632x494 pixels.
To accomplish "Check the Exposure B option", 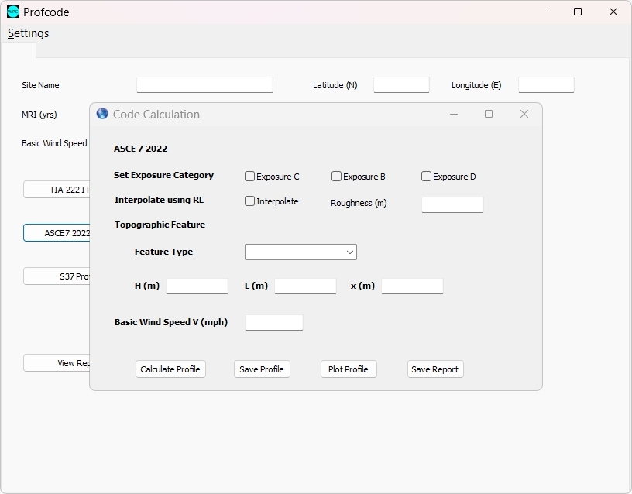I will coord(337,177).
